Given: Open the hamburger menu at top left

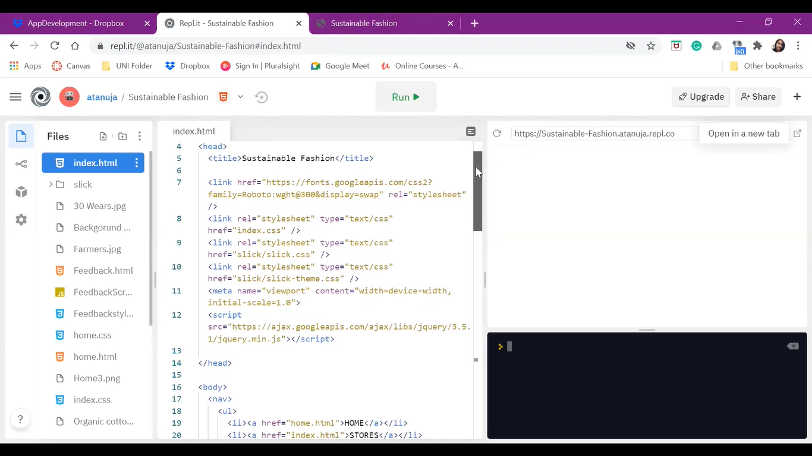Looking at the screenshot, I should point(15,97).
